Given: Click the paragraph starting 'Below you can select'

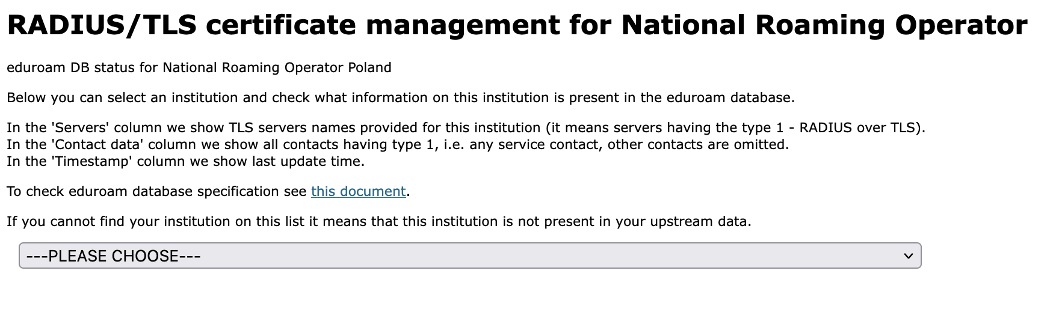Looking at the screenshot, I should click(400, 97).
